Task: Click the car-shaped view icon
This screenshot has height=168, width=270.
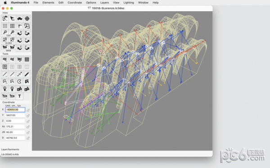Action: [x=19, y=18]
